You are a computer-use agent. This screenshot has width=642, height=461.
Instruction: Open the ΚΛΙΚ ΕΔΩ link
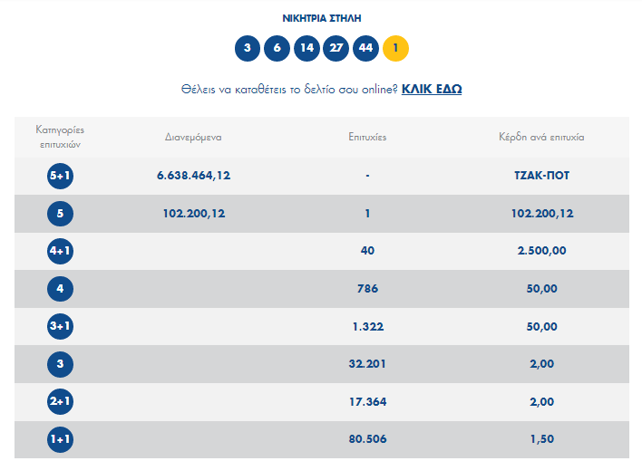(x=432, y=89)
